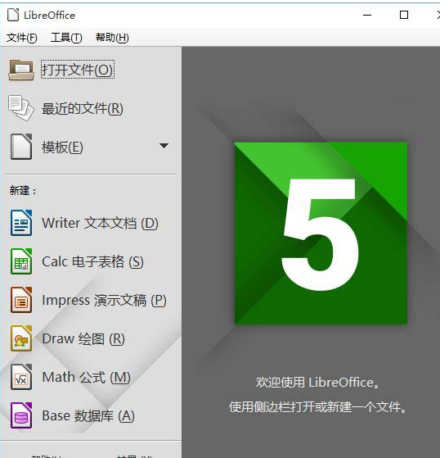Show 最近的文件(R) list
The height and width of the screenshot is (458, 440).
click(x=83, y=108)
